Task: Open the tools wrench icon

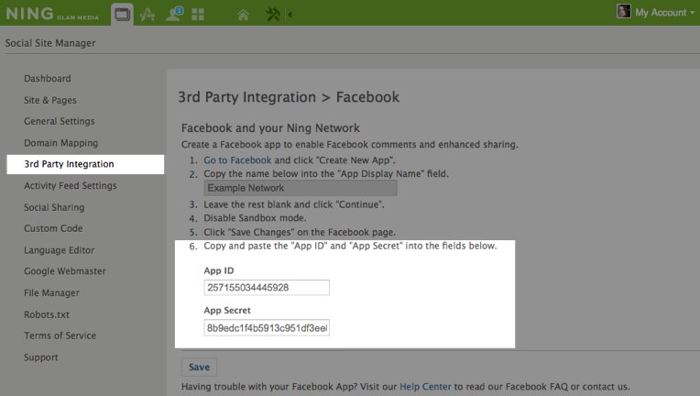Action: coord(272,15)
